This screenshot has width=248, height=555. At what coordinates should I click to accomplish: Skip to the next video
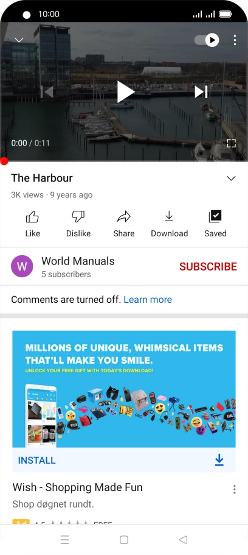pyautogui.click(x=201, y=92)
